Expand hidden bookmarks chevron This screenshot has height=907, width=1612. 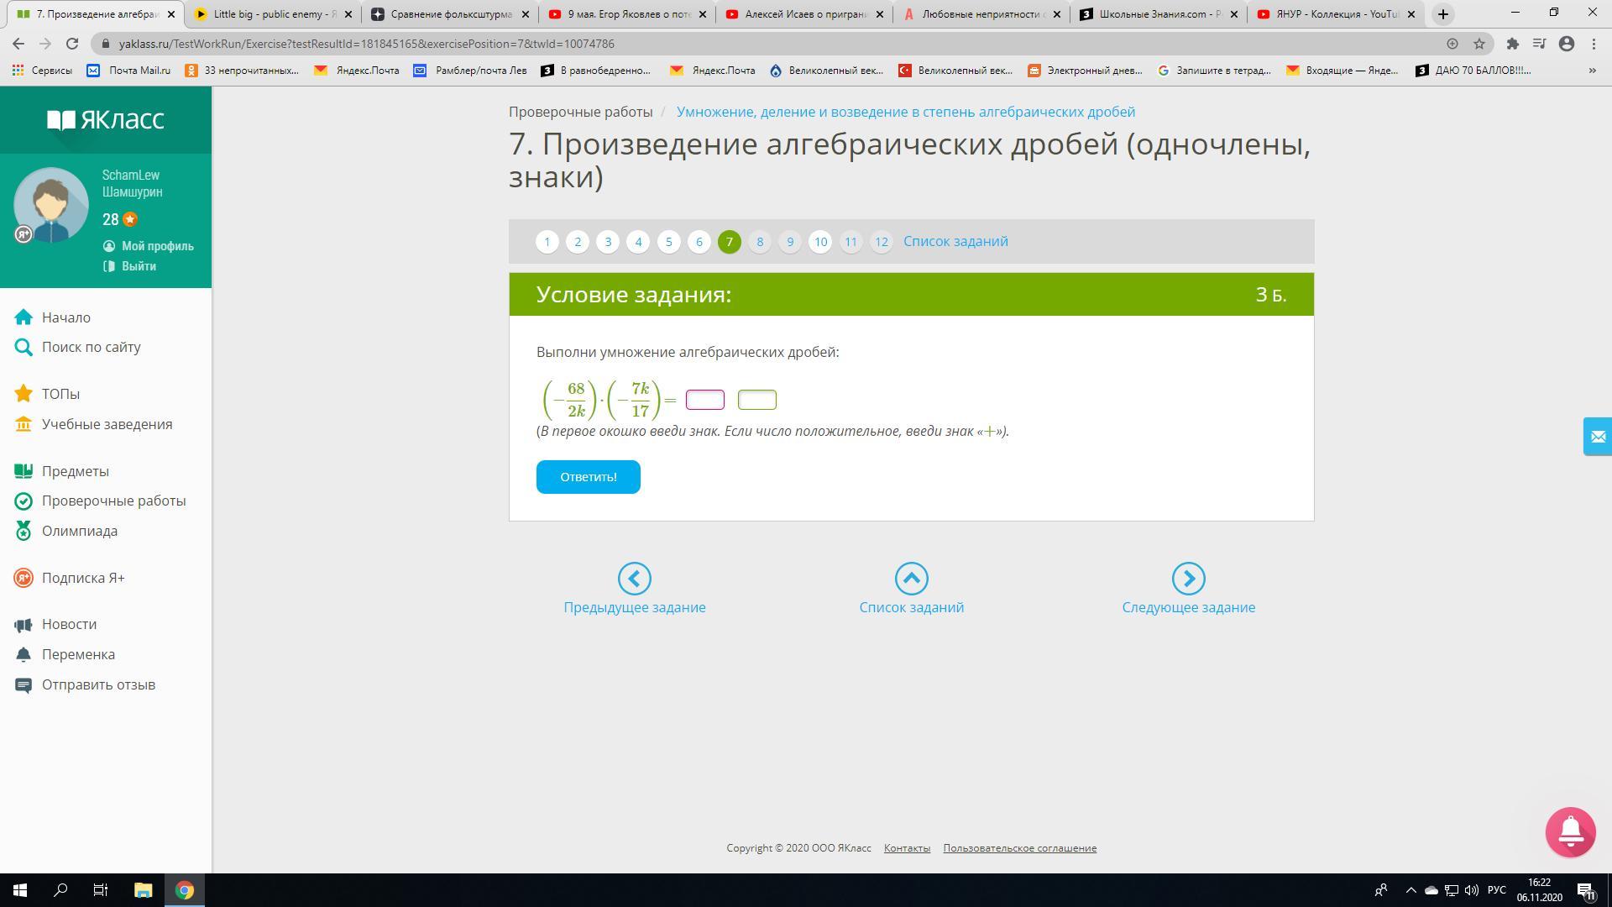[1592, 71]
